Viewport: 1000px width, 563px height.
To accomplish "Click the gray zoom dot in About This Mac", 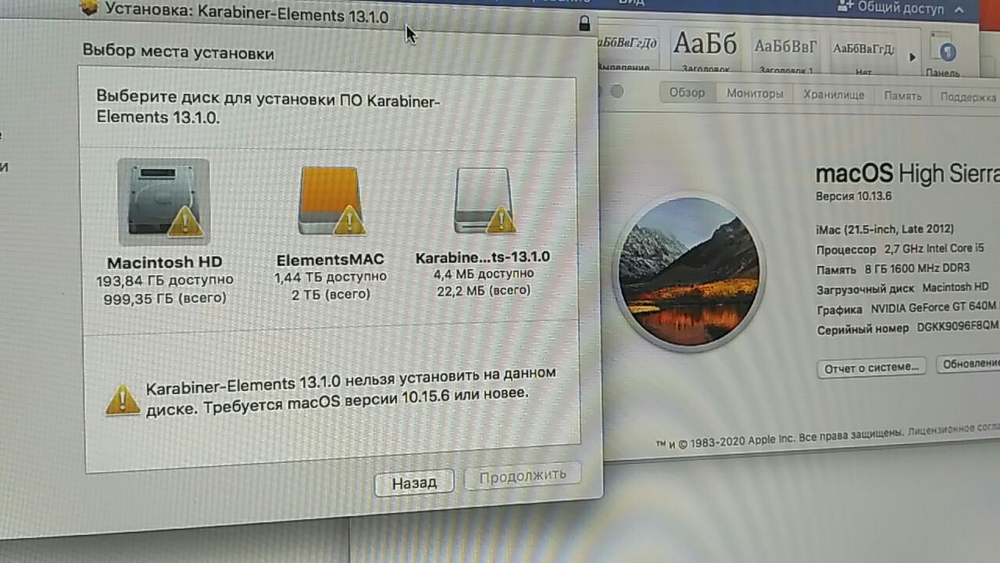I will pos(616,91).
